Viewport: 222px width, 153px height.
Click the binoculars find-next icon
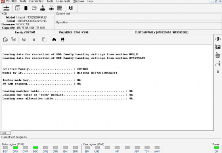pyautogui.click(x=63, y=39)
